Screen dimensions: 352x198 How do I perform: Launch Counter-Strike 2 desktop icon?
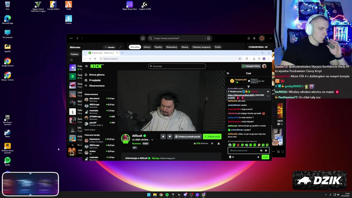53,6
